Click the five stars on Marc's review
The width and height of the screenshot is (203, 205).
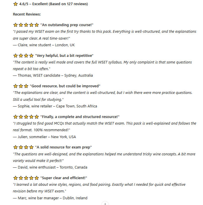pos(26,178)
